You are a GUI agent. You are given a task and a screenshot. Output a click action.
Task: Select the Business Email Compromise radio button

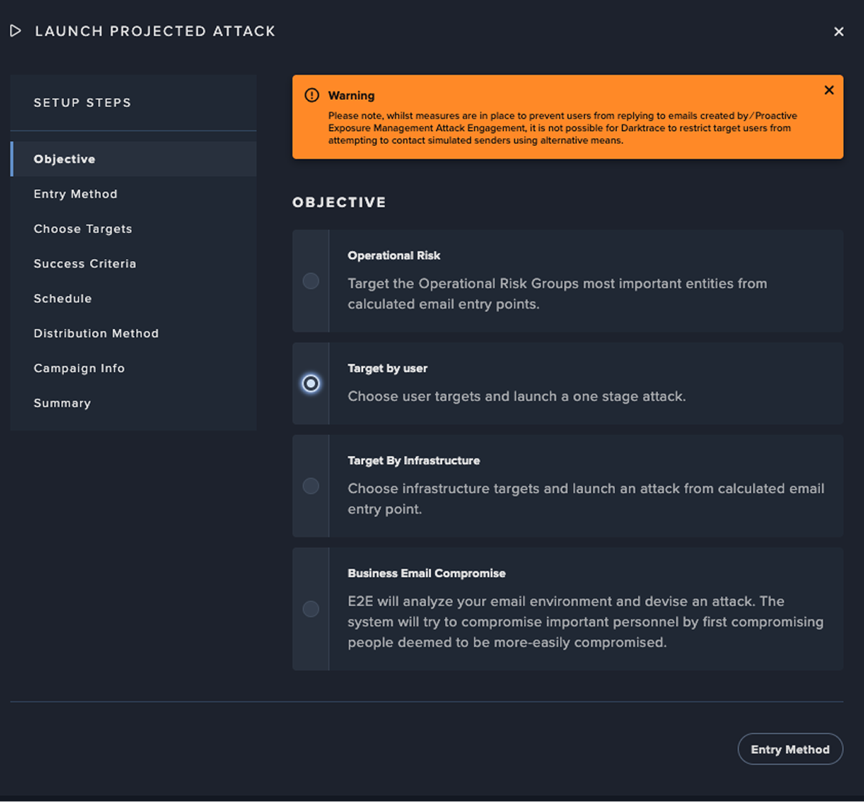pos(311,609)
